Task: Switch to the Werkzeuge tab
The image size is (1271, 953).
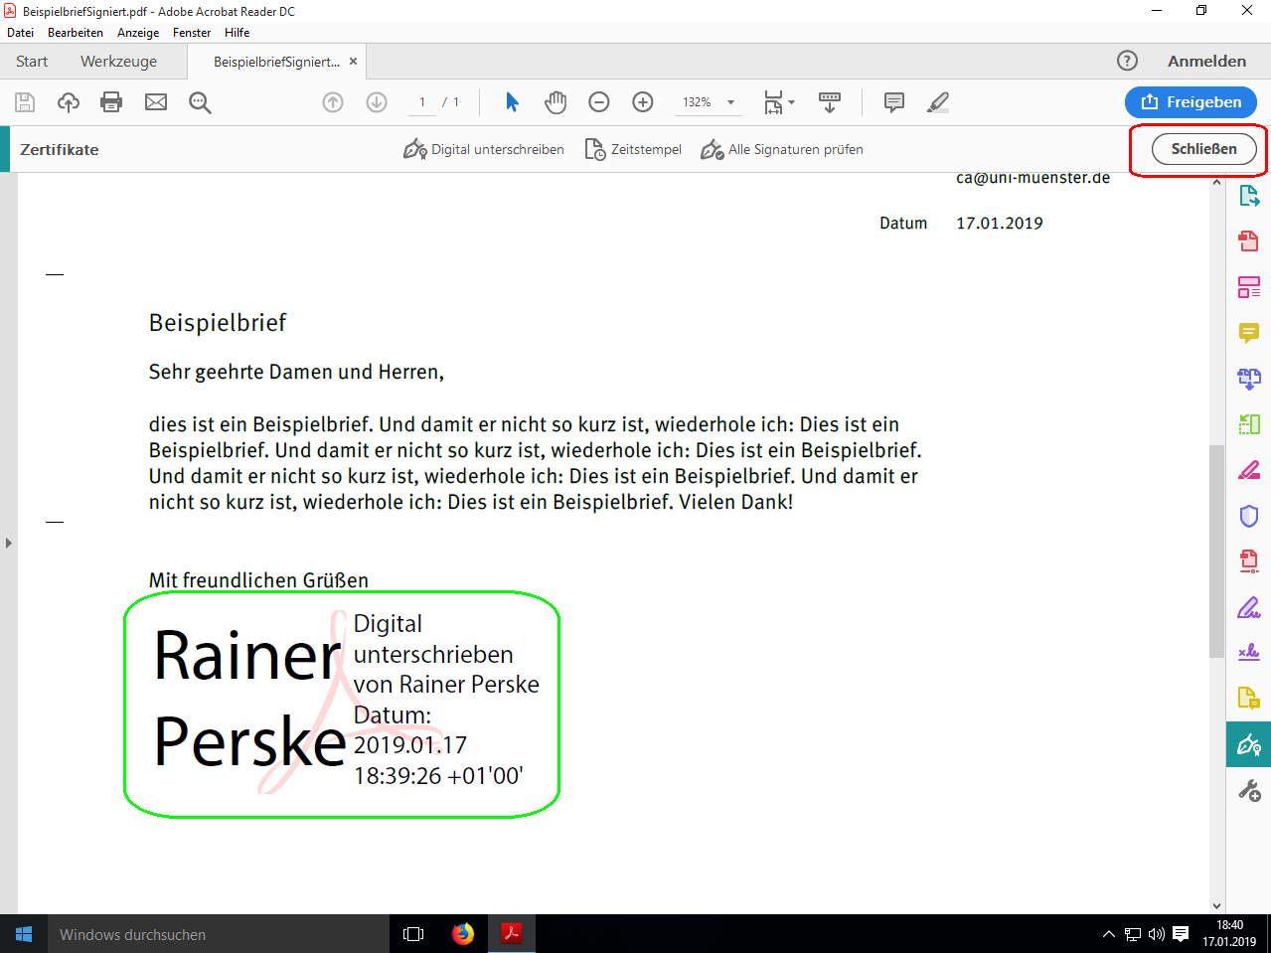Action: point(118,62)
